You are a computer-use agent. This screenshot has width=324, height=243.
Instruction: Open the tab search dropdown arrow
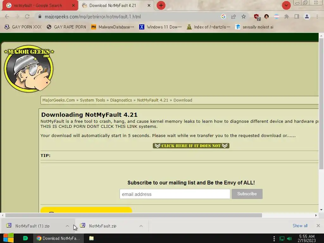pos(286,5)
